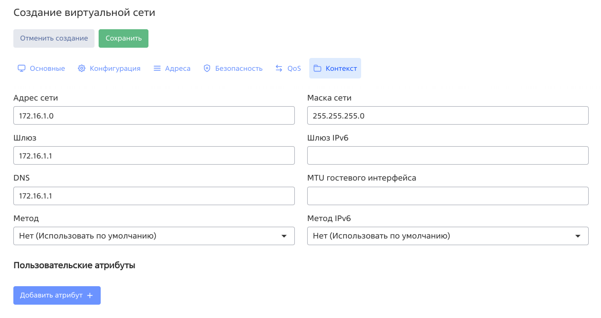Go to the Адреса tab label

pos(178,68)
